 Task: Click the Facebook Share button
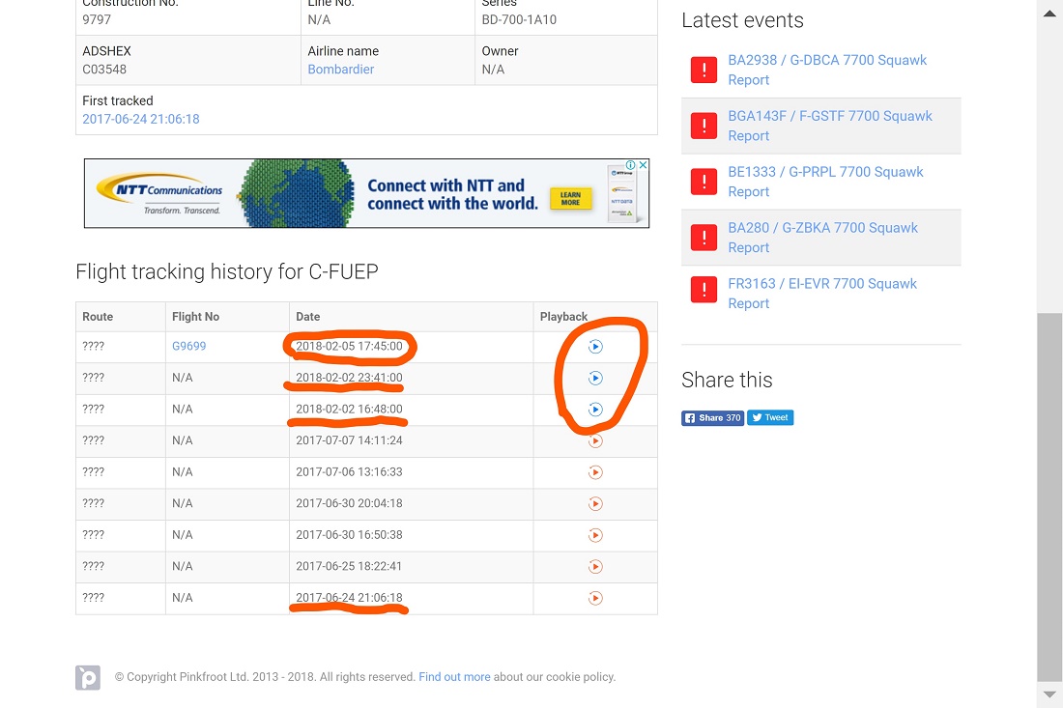click(712, 418)
